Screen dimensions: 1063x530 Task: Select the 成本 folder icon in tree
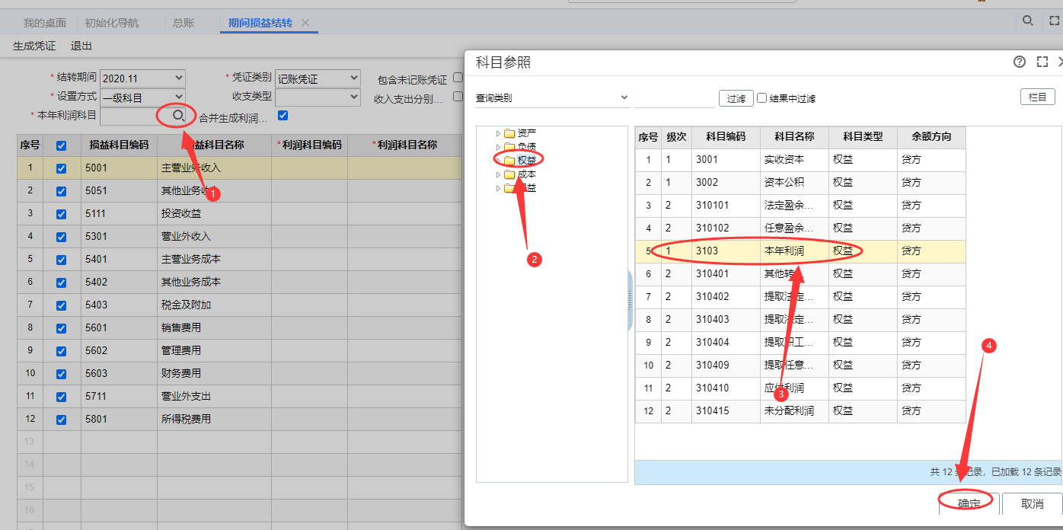[509, 174]
